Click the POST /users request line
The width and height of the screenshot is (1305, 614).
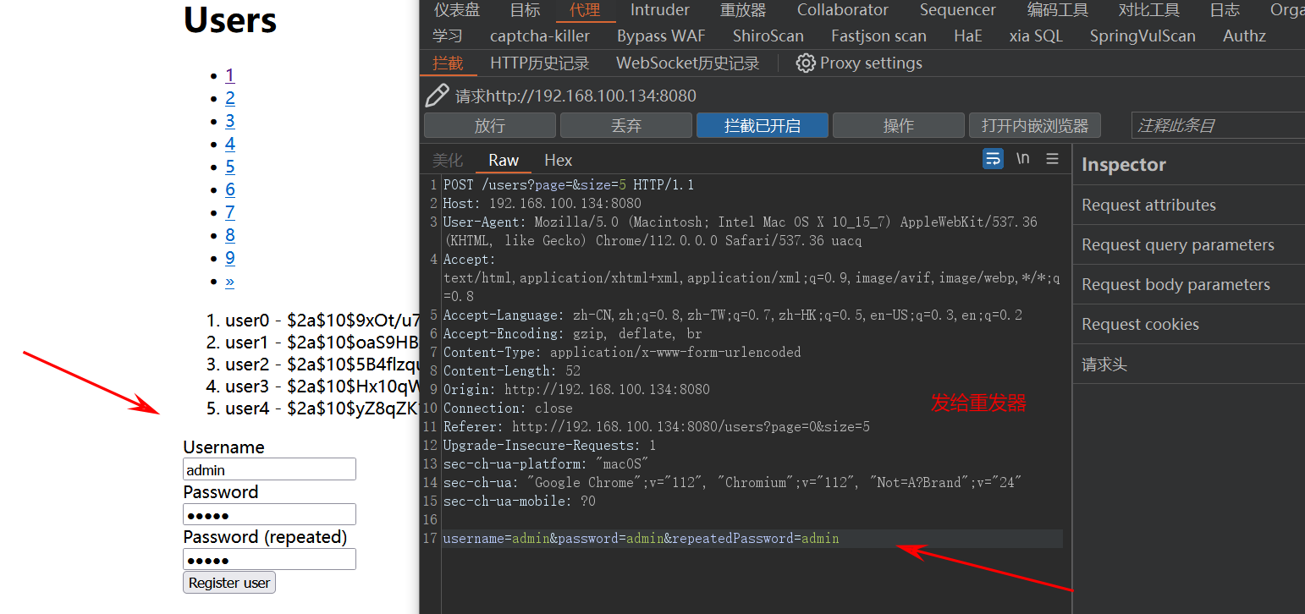tap(569, 184)
